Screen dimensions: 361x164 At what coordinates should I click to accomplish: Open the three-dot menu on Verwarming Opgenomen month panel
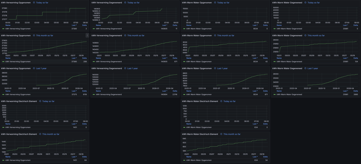coord(87,35)
